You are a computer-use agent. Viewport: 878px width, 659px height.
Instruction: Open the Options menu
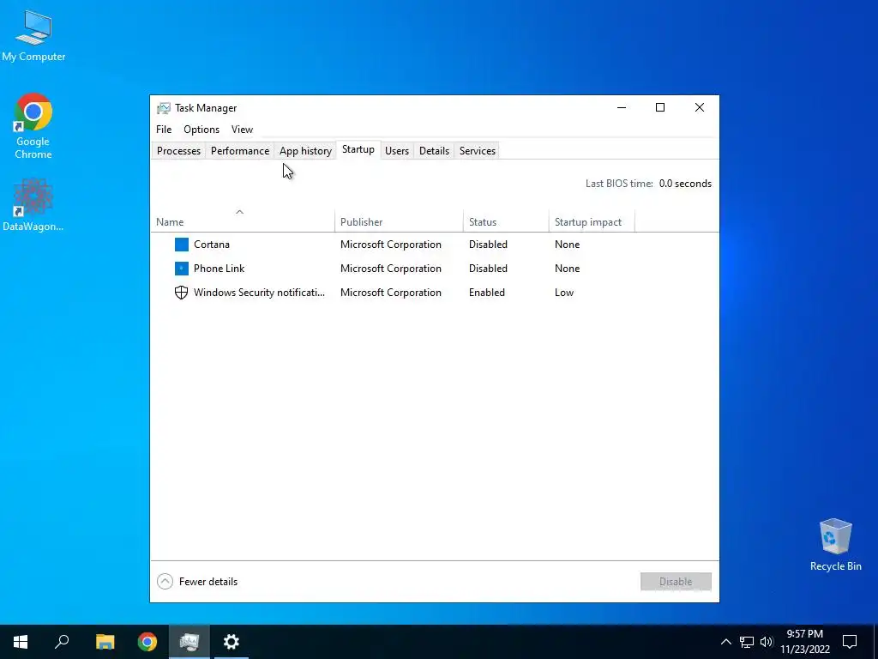point(201,130)
